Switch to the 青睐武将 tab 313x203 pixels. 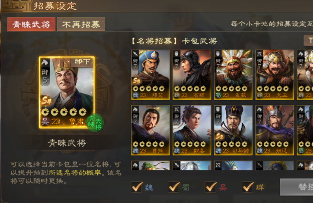(x=31, y=25)
